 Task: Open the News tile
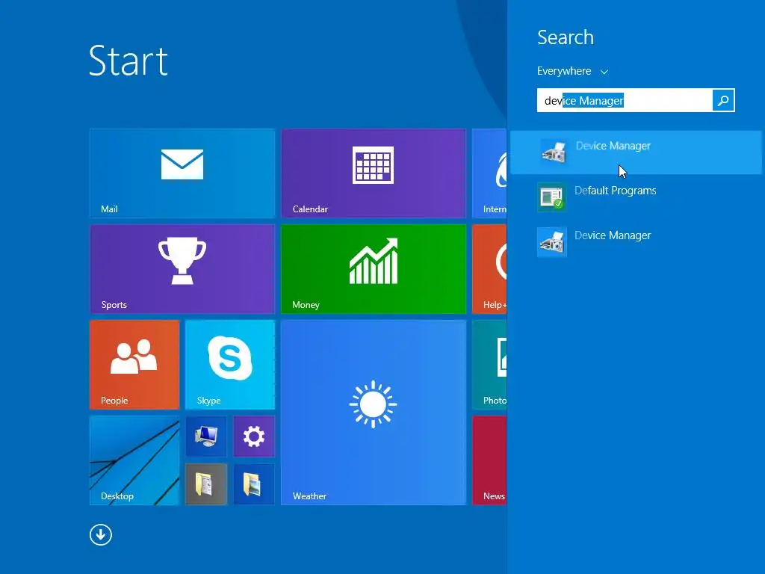tap(489, 460)
